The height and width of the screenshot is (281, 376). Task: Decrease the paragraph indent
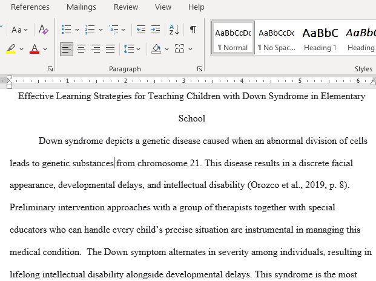coord(140,30)
